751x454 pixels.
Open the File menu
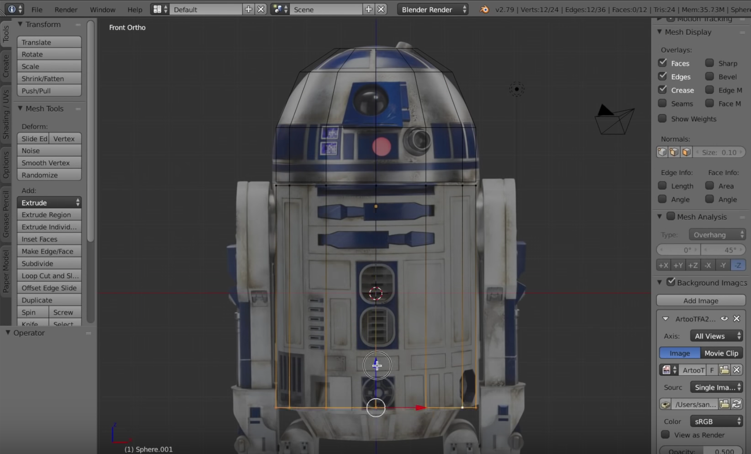pyautogui.click(x=37, y=10)
